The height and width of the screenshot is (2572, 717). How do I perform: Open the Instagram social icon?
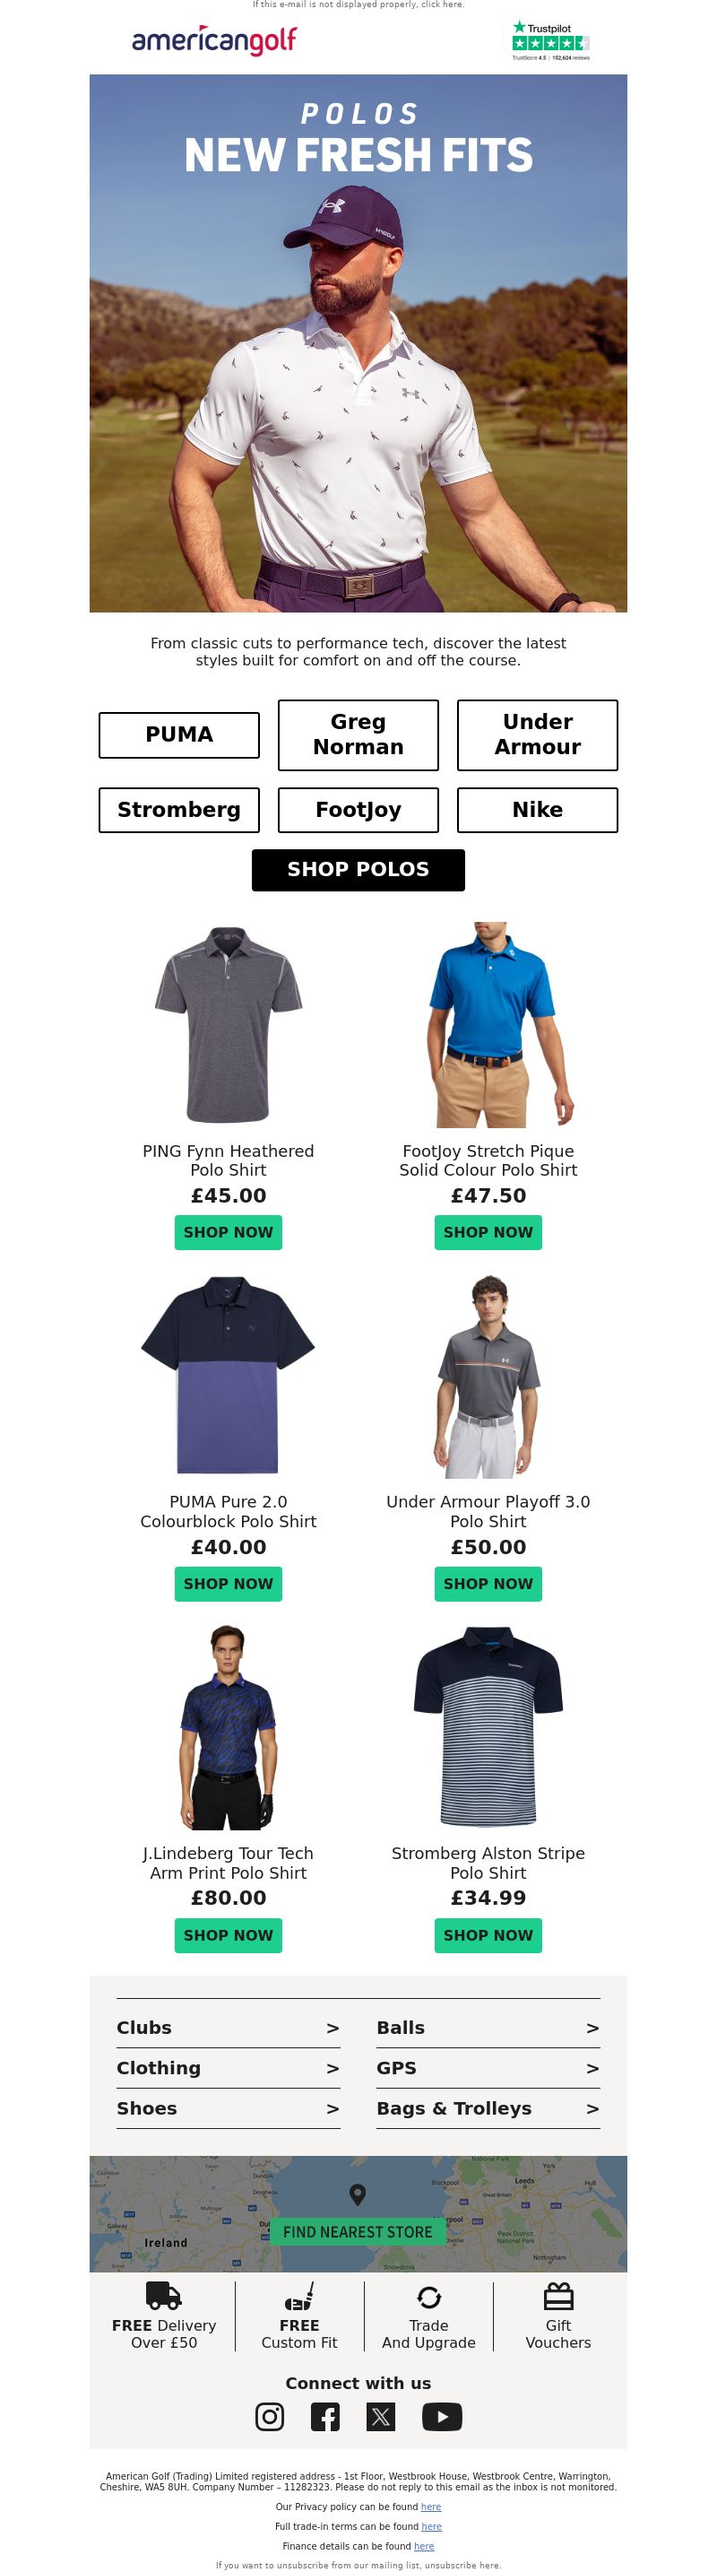click(x=269, y=2416)
